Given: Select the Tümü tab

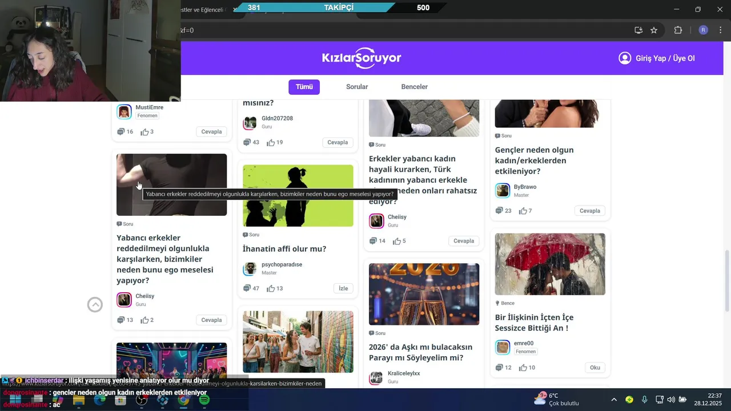Looking at the screenshot, I should pyautogui.click(x=304, y=87).
